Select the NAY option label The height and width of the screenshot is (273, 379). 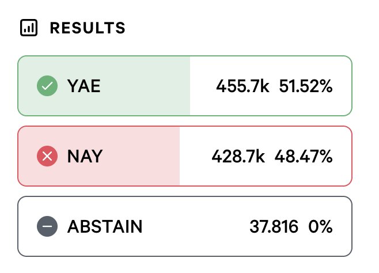[x=85, y=156]
